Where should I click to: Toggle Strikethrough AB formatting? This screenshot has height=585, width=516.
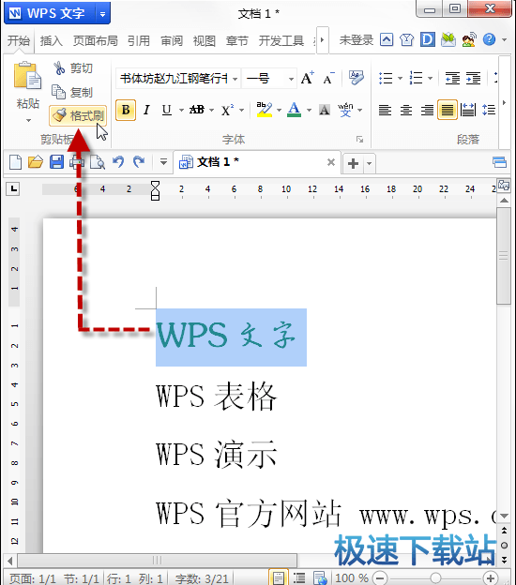coord(197,110)
